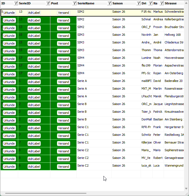Open the Na column filter funnel
Viewport: 189px width, 196px height.
coord(161,3)
